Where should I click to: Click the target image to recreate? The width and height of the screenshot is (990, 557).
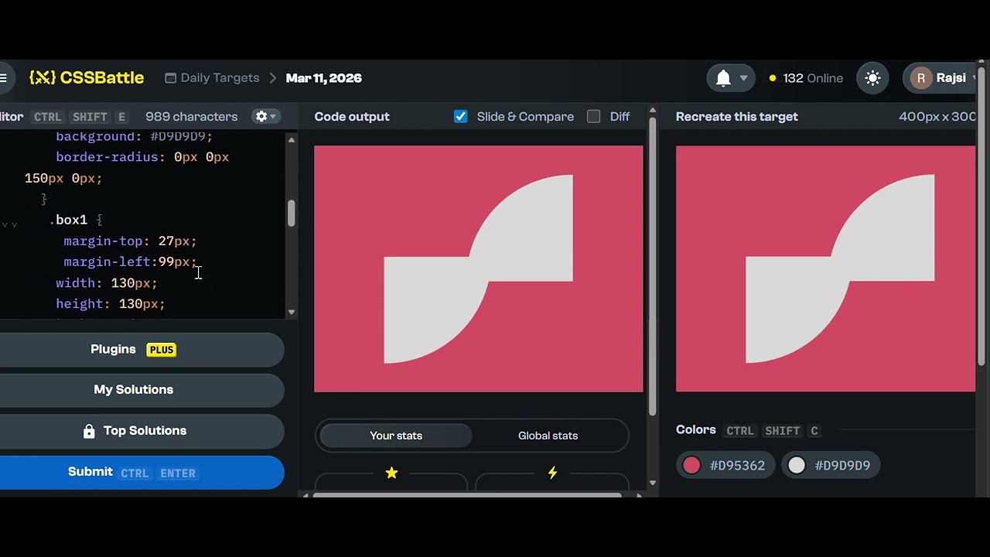pos(825,268)
